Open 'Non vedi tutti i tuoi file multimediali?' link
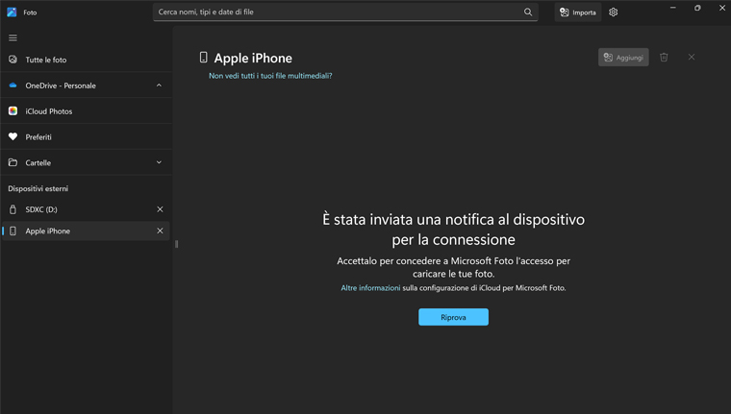731x414 pixels. pyautogui.click(x=270, y=76)
